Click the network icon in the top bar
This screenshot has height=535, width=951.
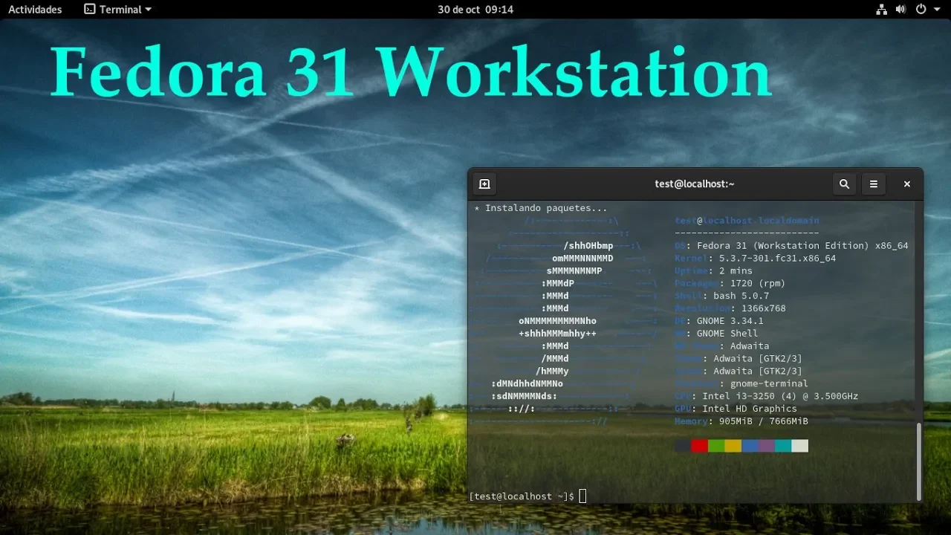[882, 10]
